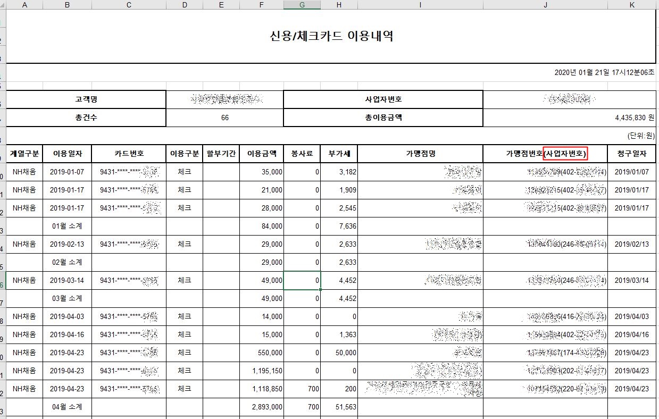The image size is (659, 419).
Task: Click the 02월 소계 subtotal label
Action: 67,262
